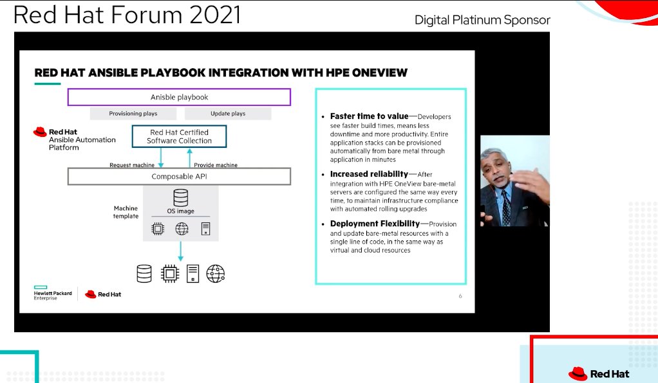This screenshot has height=383, width=658.
Task: Click the Red Hat logo in slide footer
Action: pos(103,294)
